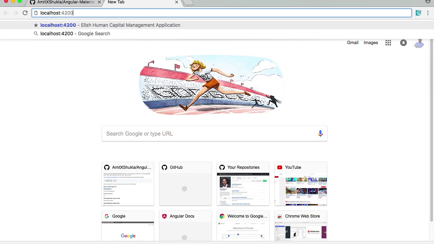Viewport: 434px width, 244px height.
Task: Close the AmitXShukla GitHub tab
Action: pyautogui.click(x=99, y=2)
